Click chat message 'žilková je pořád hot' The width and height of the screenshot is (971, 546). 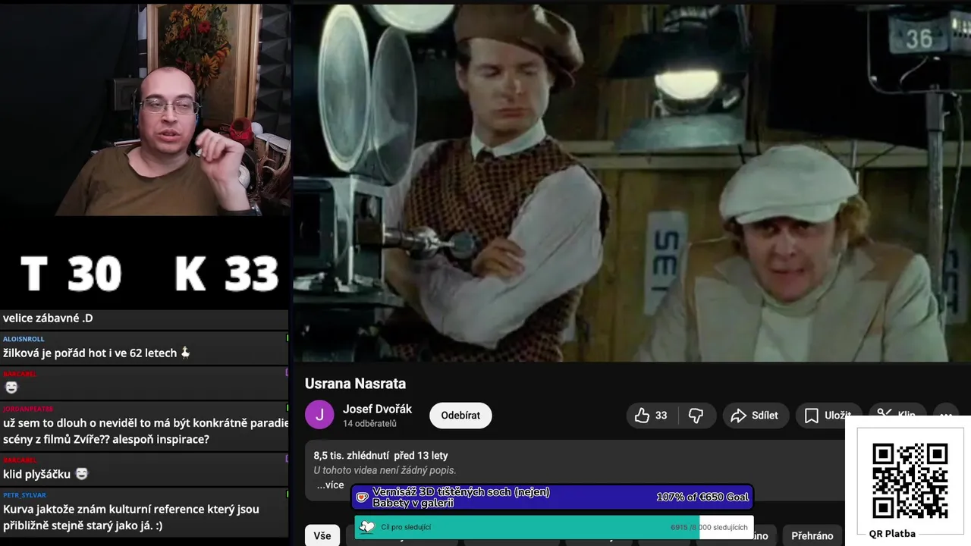(x=96, y=353)
